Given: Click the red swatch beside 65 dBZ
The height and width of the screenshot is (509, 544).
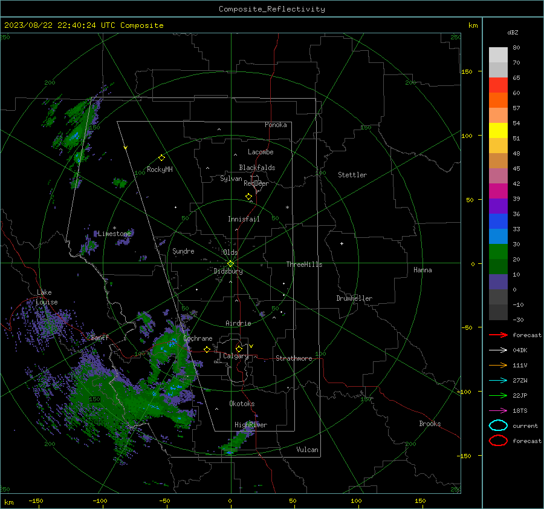Looking at the screenshot, I should 498,85.
